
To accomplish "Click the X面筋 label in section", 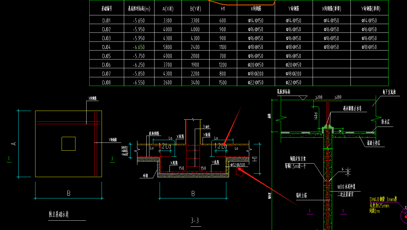I will pyautogui.click(x=180, y=136).
